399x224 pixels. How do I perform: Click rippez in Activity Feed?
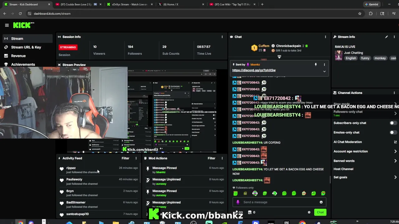(x=71, y=168)
